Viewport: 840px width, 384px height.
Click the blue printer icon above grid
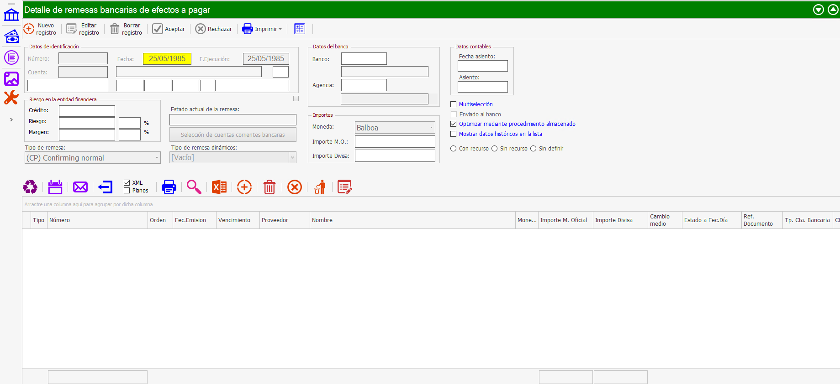(x=169, y=187)
